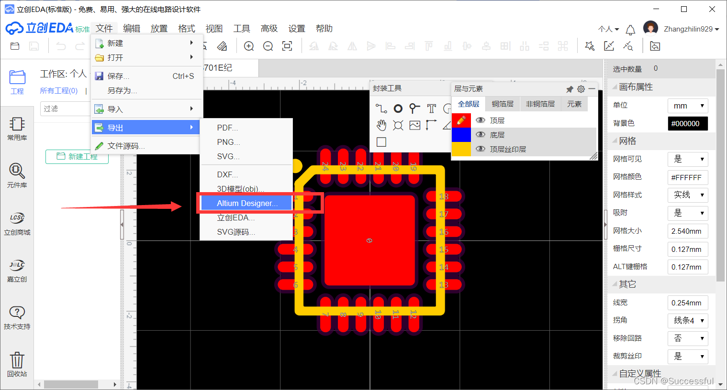
Task: Open the 编辑 menu in menu bar
Action: 132,29
